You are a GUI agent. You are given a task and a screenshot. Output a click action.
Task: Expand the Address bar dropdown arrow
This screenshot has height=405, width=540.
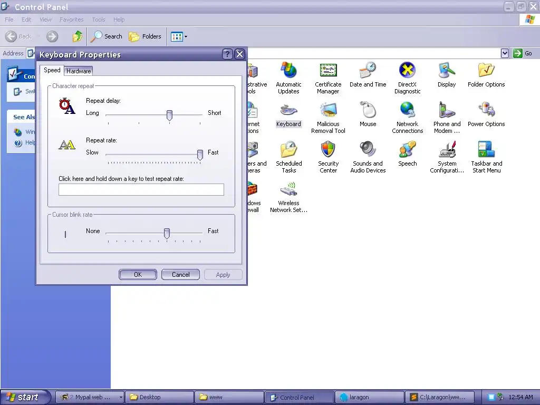(505, 53)
